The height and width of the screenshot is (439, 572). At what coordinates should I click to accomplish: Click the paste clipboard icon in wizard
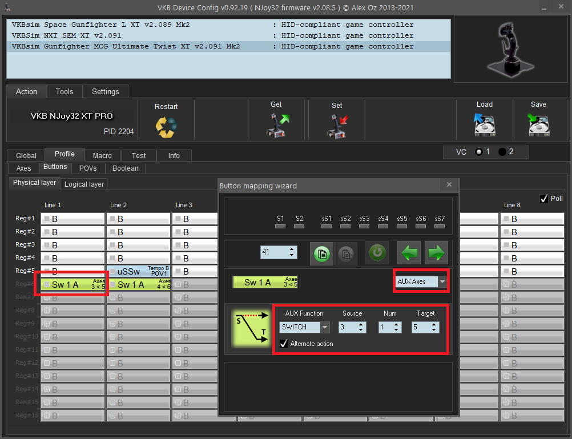tap(345, 253)
